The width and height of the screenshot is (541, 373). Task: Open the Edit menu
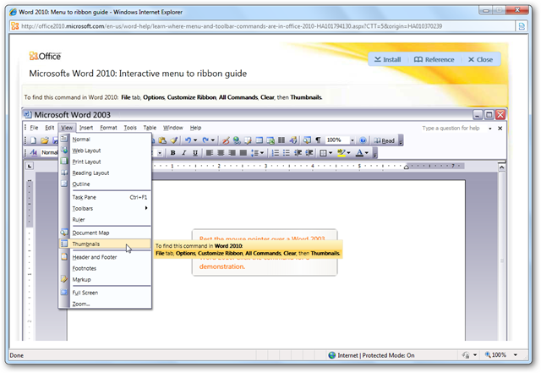coord(50,128)
